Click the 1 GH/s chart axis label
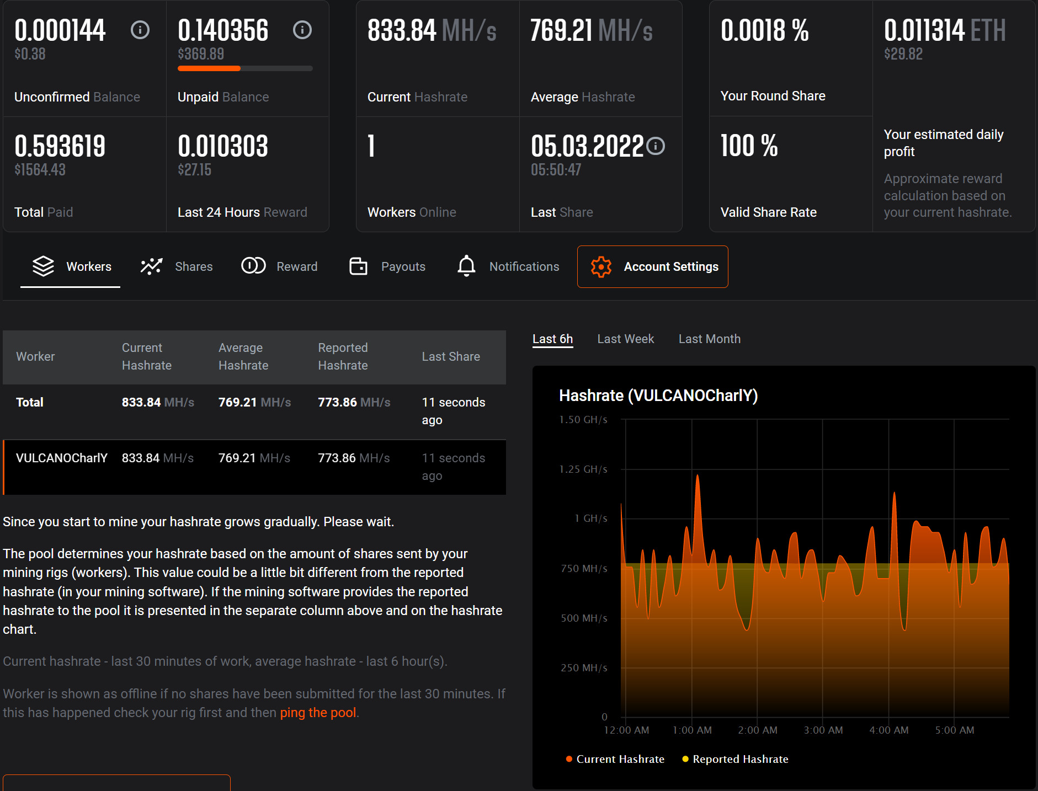The image size is (1038, 791). [591, 519]
